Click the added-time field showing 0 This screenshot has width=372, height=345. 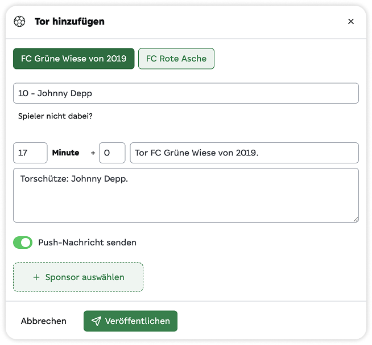(x=112, y=153)
